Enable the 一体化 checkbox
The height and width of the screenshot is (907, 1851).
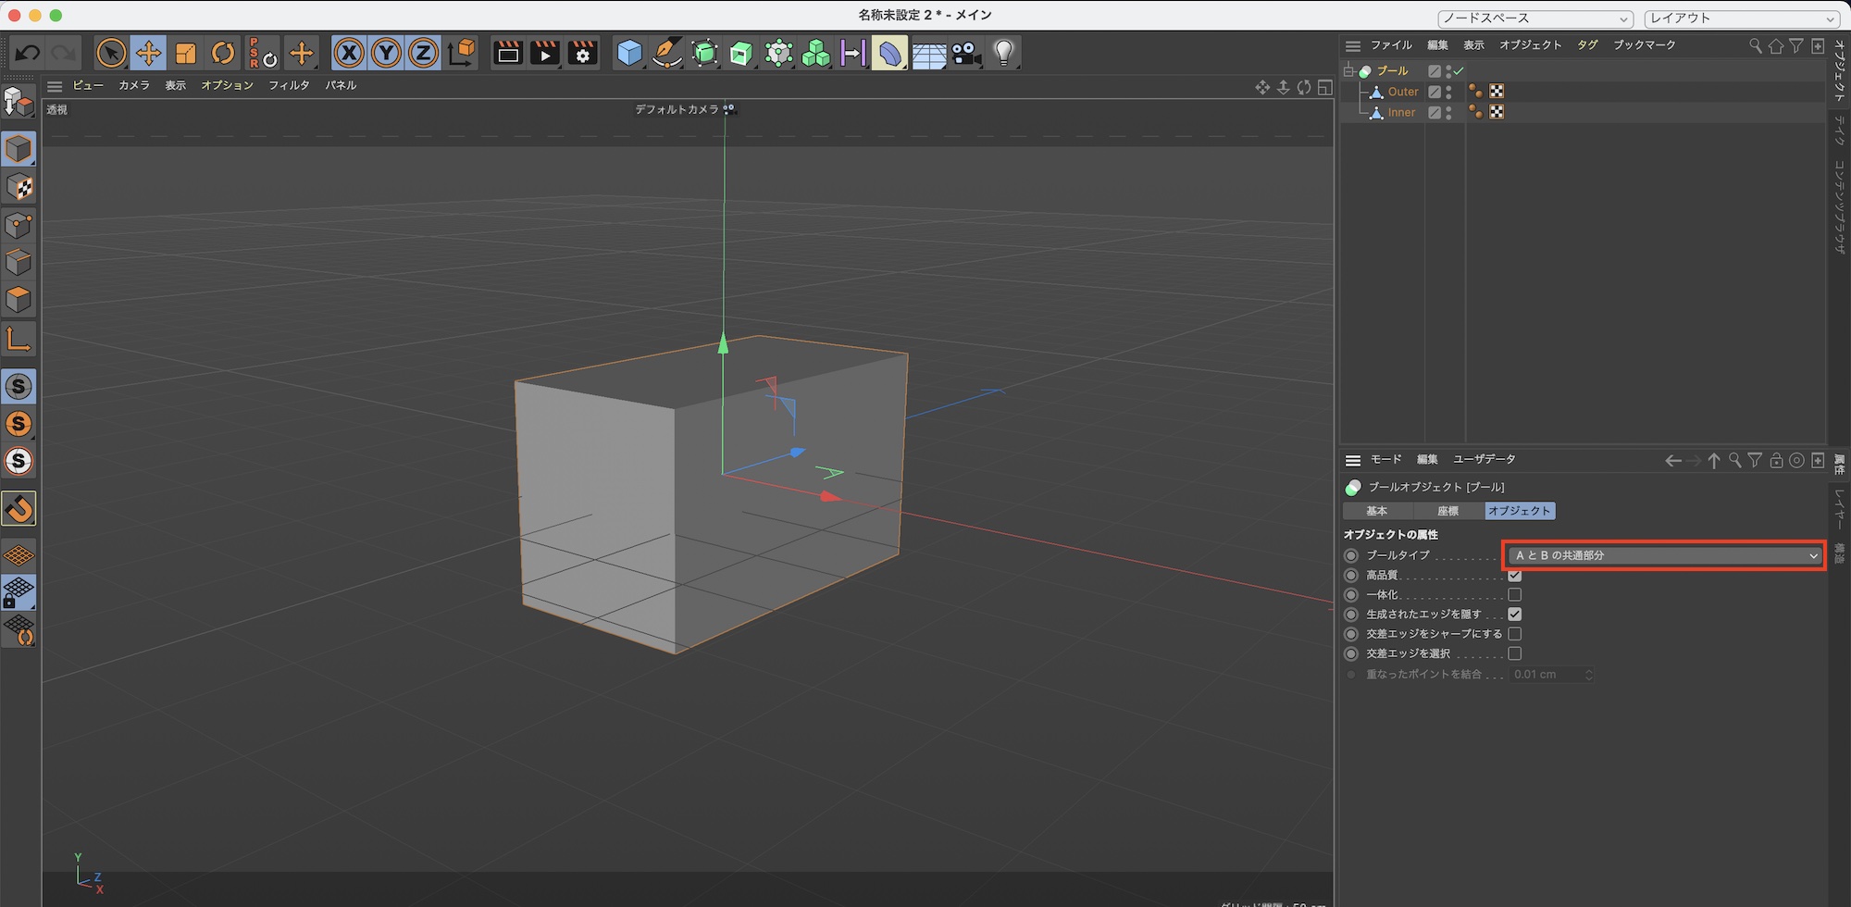click(1515, 595)
